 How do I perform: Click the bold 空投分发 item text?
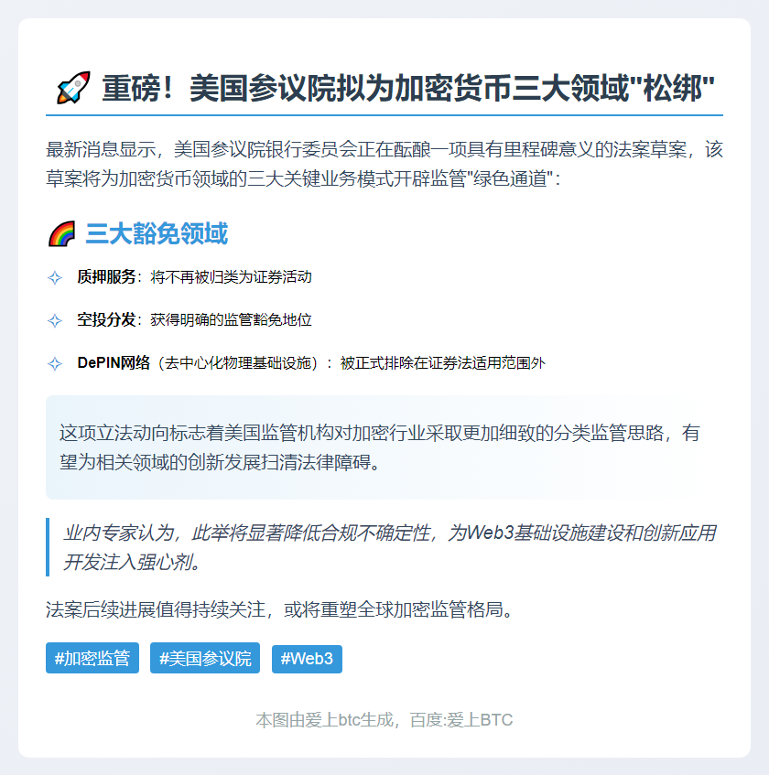click(x=106, y=319)
